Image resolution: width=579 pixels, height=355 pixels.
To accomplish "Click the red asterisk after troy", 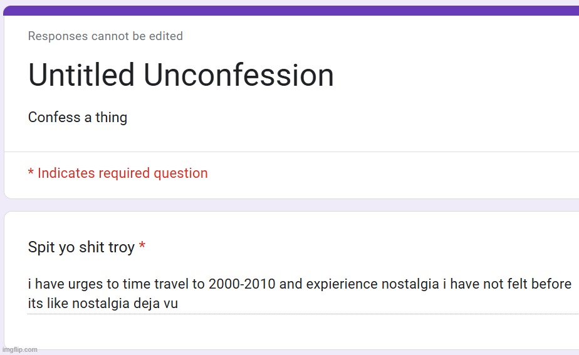I will tap(142, 245).
